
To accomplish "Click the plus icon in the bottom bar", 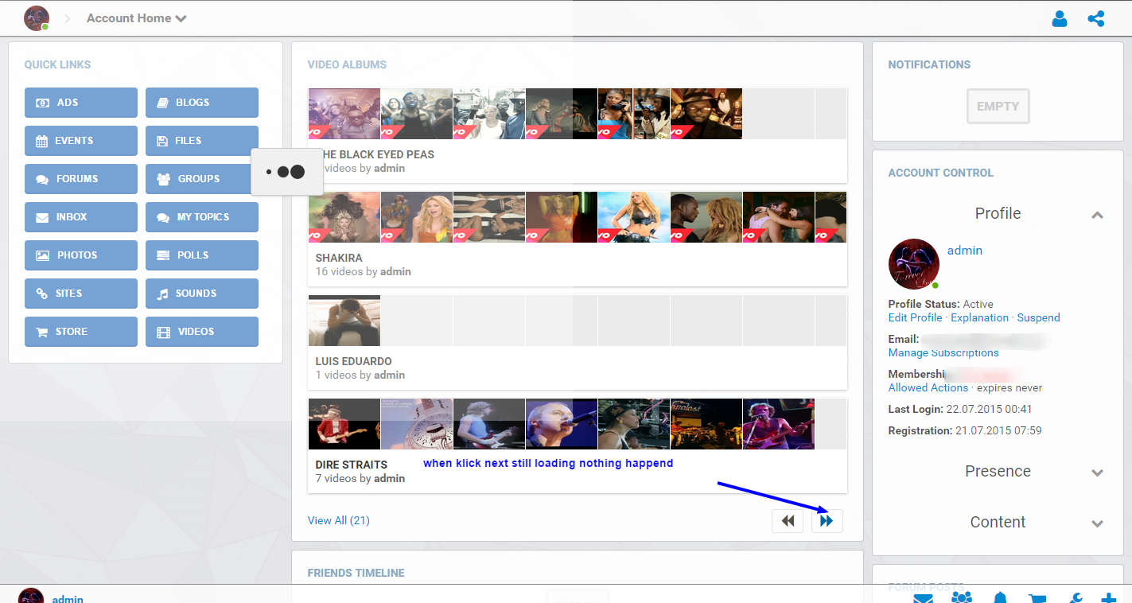I will [x=1109, y=598].
